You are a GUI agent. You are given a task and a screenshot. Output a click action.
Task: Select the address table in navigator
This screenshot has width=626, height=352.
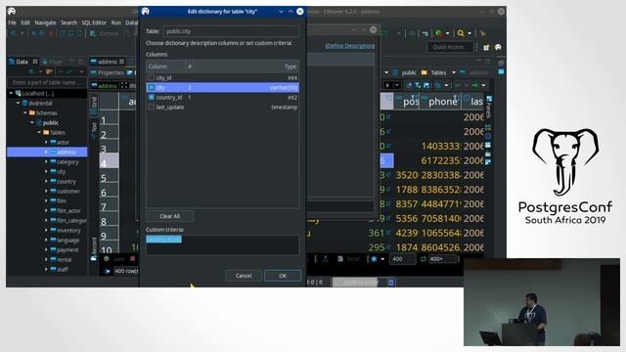[x=67, y=153]
